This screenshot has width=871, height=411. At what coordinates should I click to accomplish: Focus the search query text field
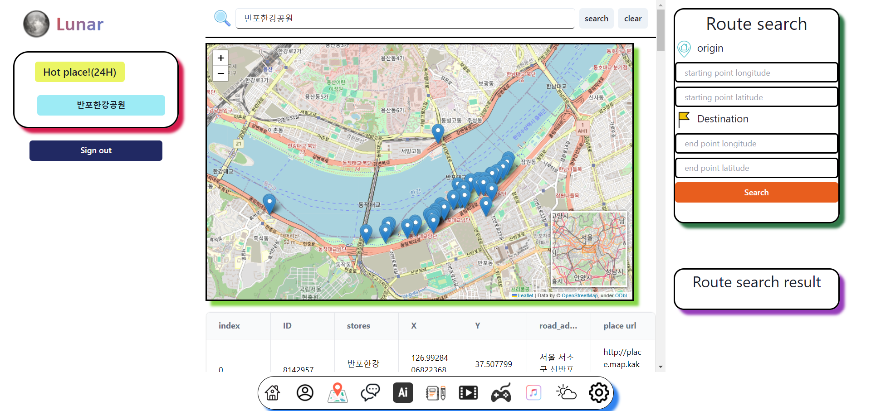coord(405,19)
